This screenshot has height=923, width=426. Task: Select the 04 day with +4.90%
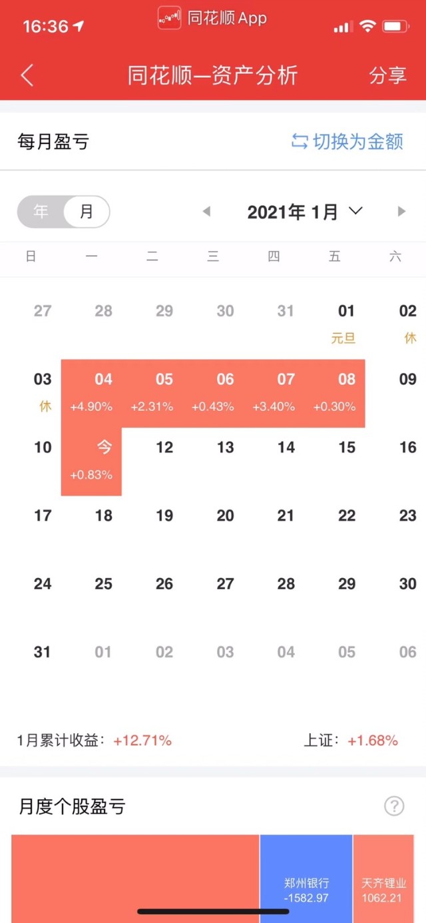91,394
